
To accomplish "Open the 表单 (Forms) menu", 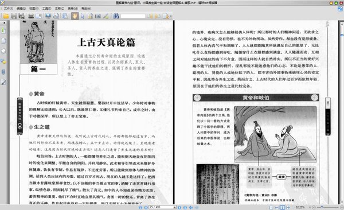I will [x=73, y=9].
